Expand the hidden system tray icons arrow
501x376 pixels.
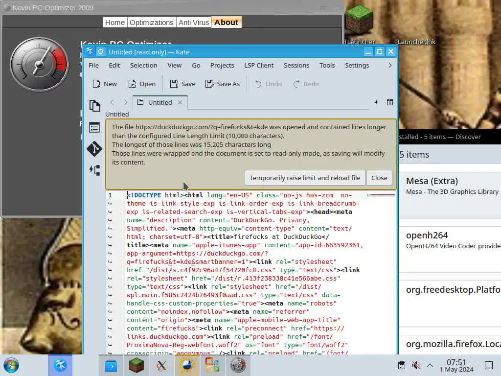click(430, 365)
